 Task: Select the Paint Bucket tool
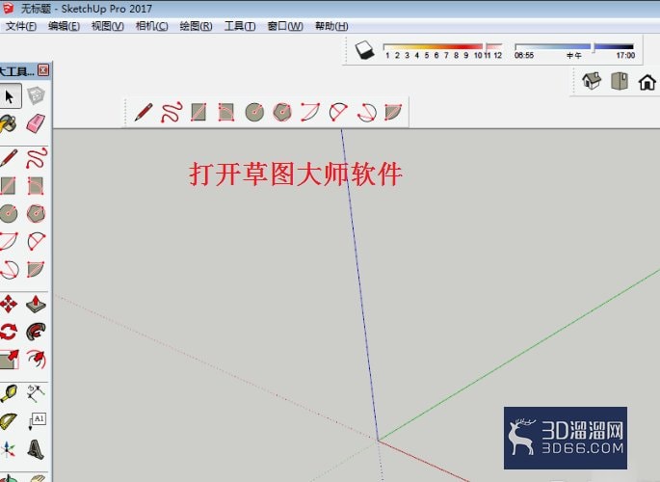[x=8, y=124]
